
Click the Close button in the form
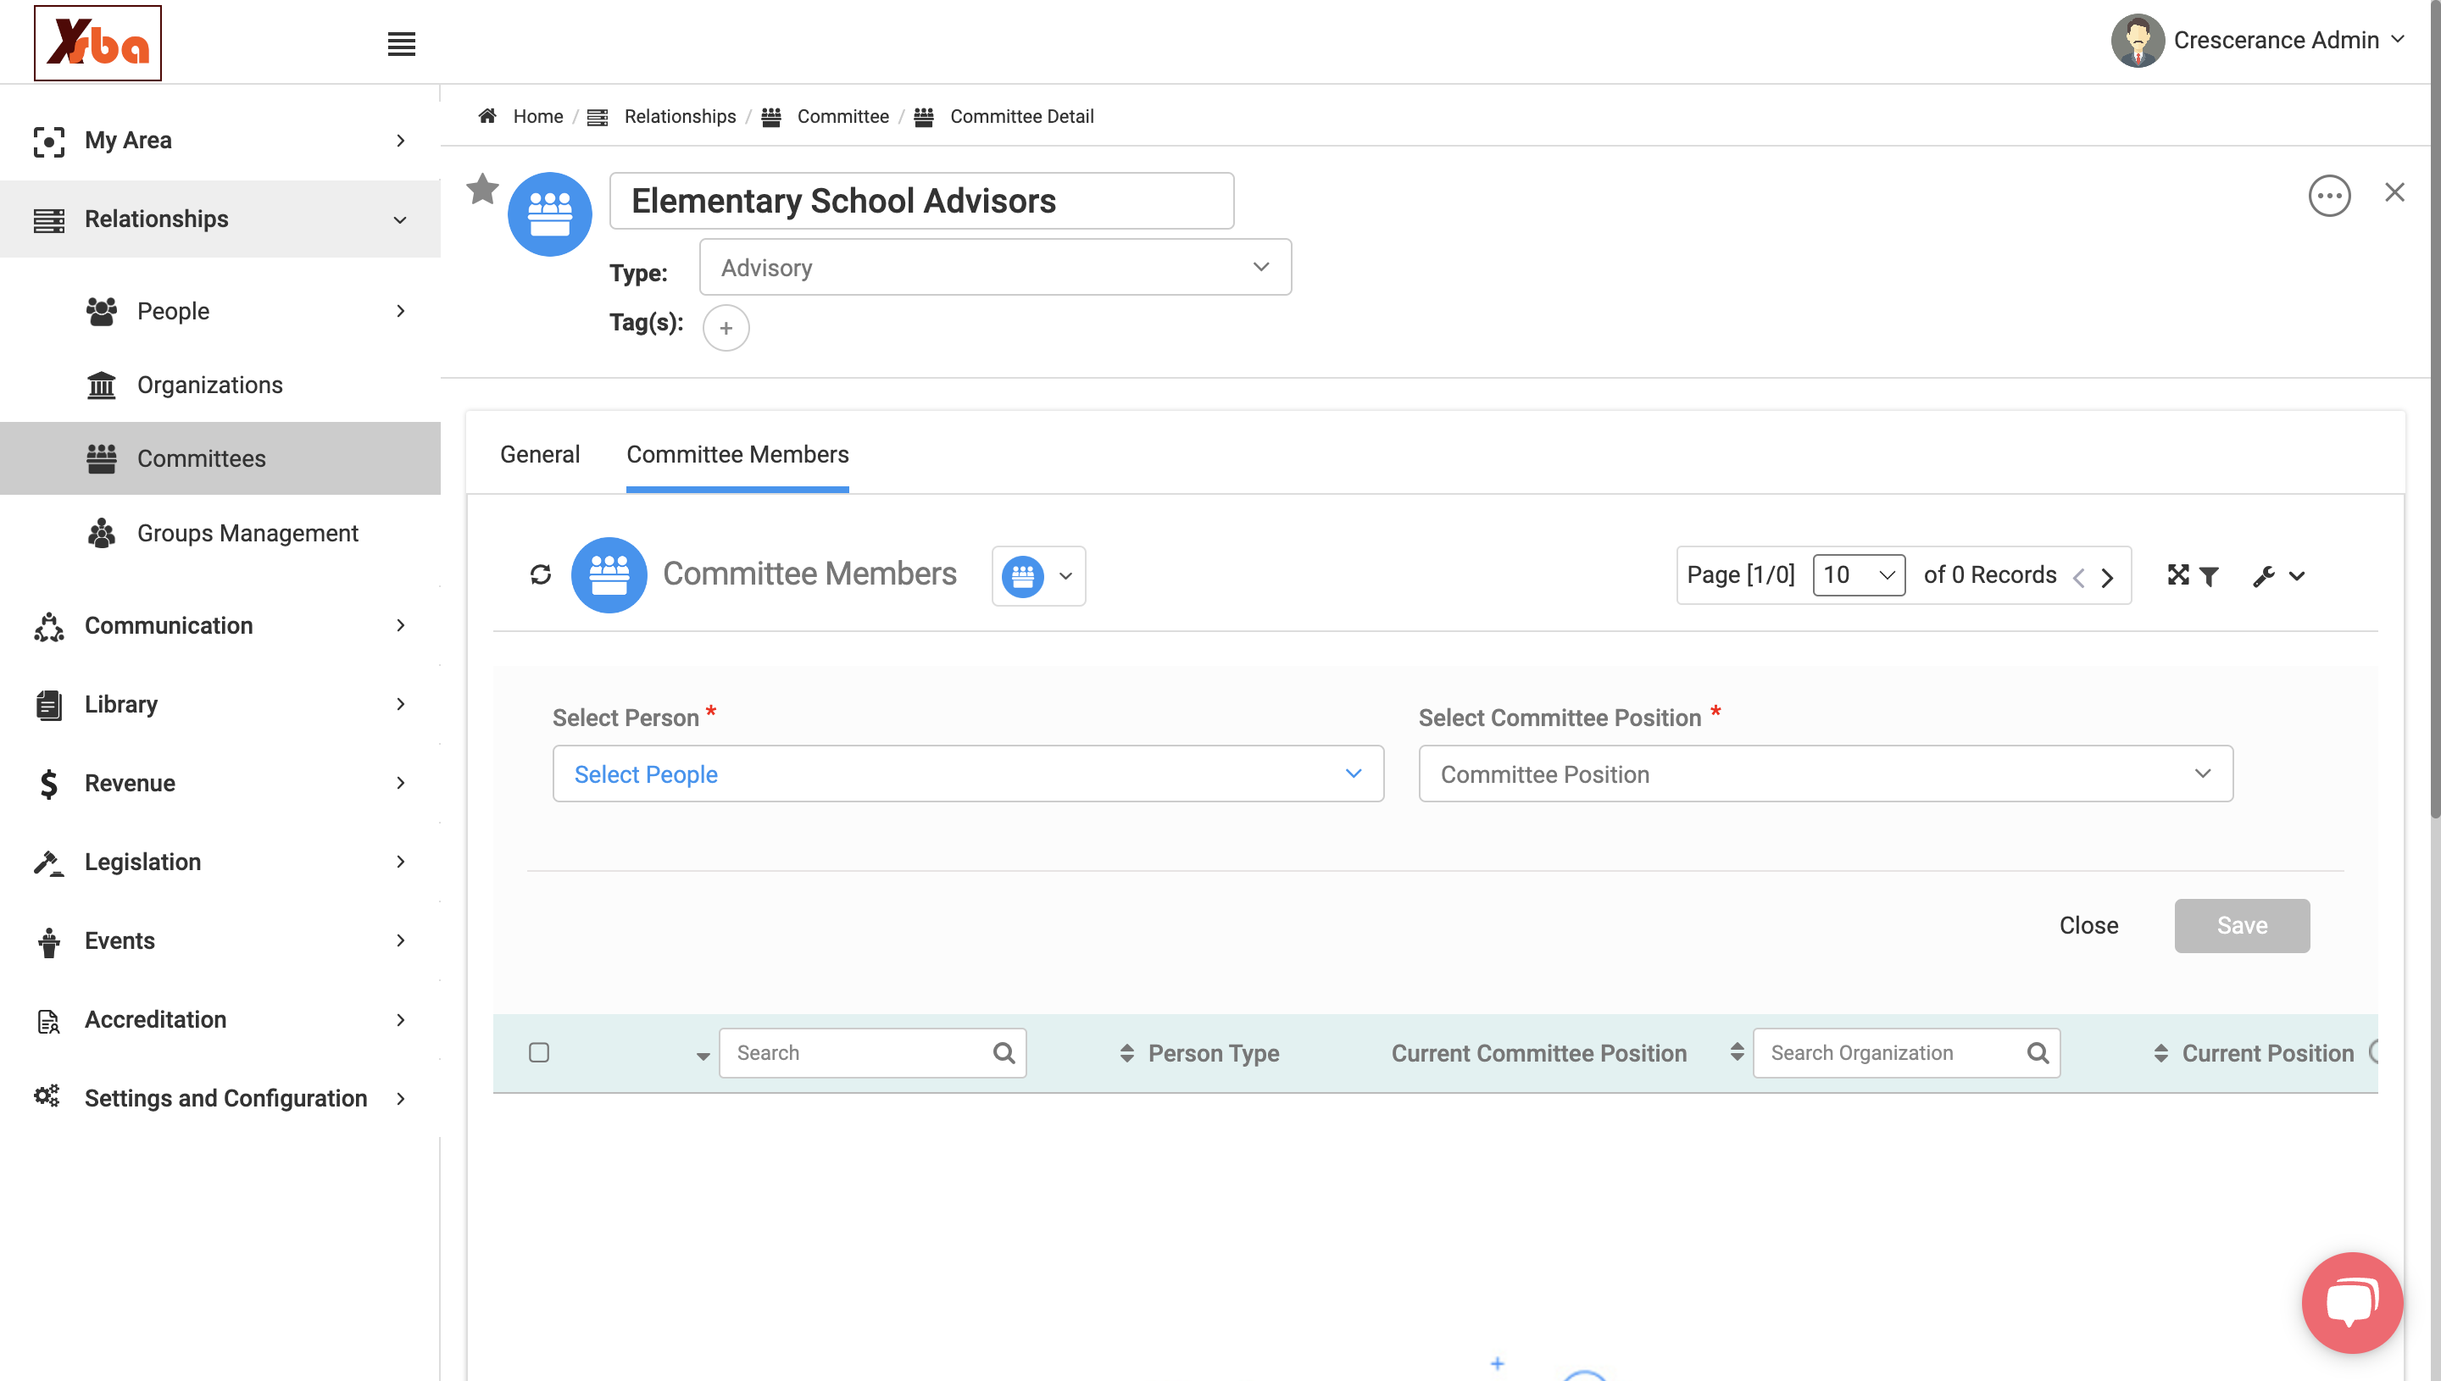click(2088, 925)
